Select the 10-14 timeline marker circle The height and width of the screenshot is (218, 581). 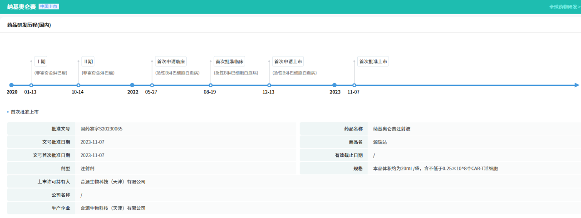coord(78,85)
